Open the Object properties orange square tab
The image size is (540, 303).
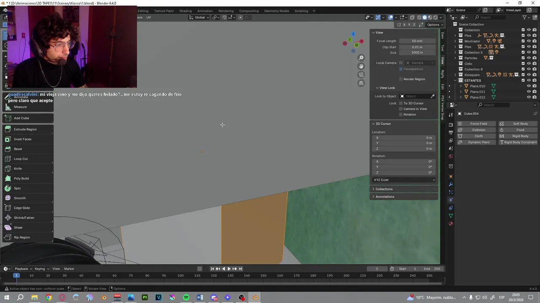click(451, 176)
